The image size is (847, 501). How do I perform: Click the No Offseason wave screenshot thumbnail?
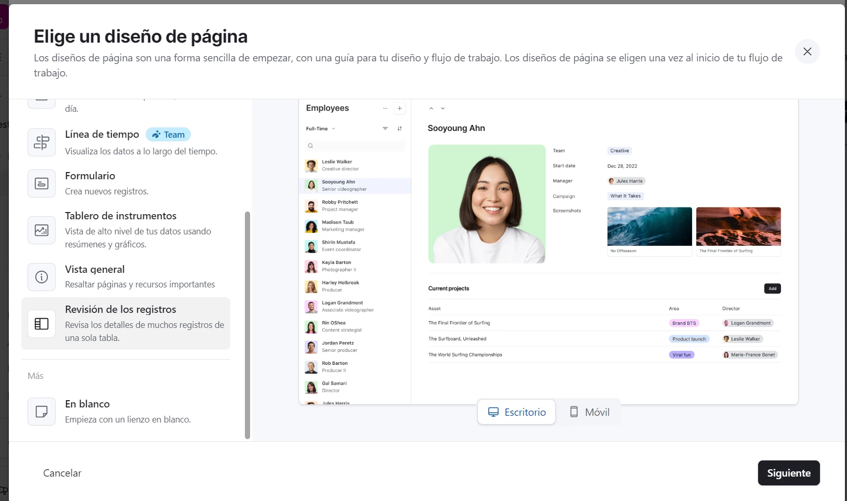point(649,231)
